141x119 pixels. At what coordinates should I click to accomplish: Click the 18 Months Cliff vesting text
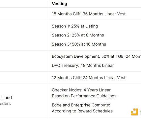[89, 14]
